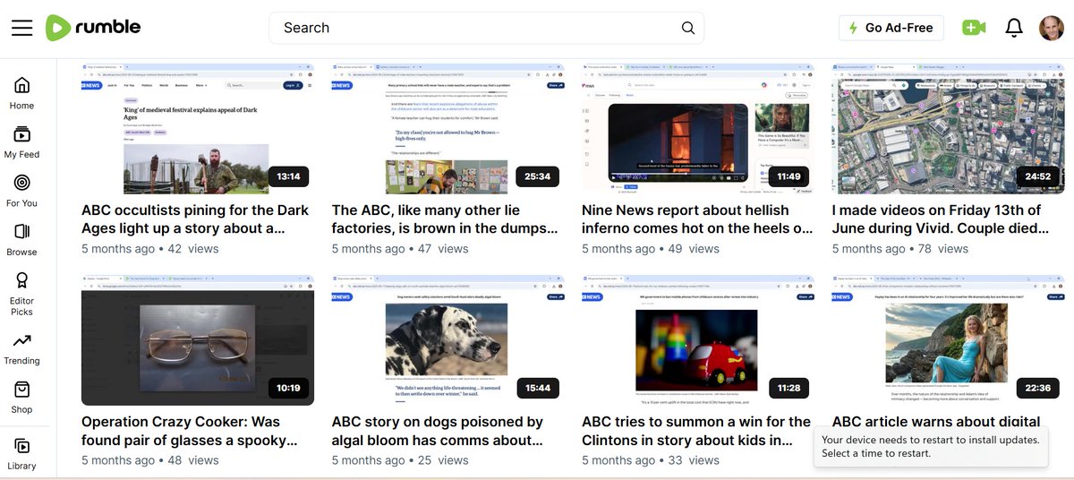Click '5 months ago • 47 views' text
This screenshot has height=480, width=1074.
click(x=400, y=249)
